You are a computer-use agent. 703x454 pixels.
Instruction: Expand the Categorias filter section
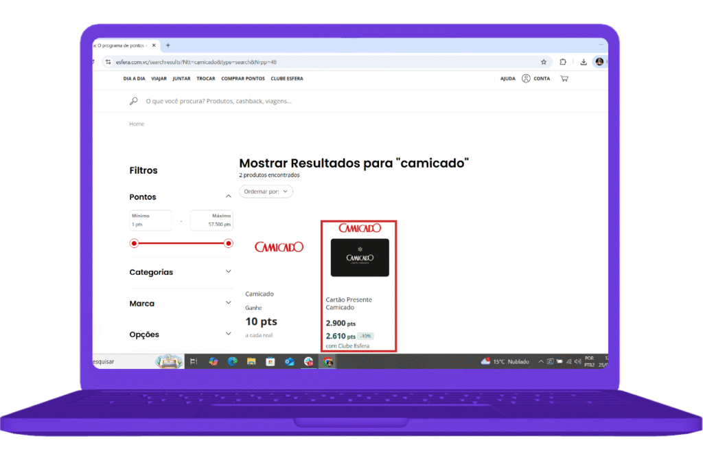[228, 272]
